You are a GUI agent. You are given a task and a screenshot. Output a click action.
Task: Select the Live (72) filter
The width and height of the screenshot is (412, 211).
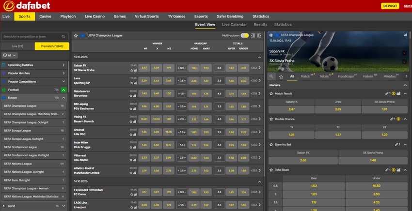pos(17,46)
